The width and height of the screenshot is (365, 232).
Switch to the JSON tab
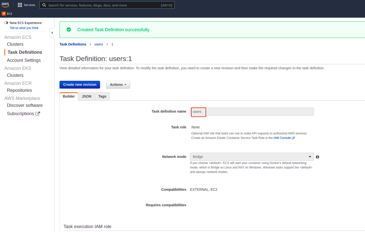point(86,96)
